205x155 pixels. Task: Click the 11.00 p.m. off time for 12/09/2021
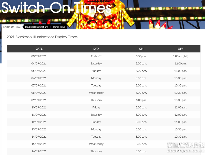tap(181, 122)
